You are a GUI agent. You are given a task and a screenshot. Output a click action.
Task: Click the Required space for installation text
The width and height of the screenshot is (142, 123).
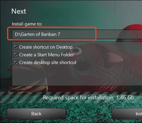79,98
